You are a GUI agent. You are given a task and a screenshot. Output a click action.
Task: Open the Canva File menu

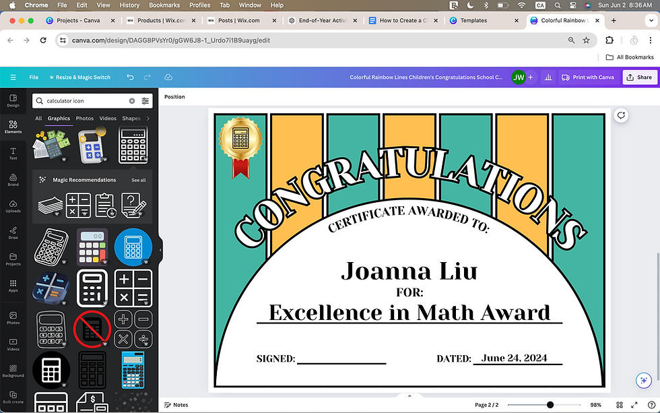pyautogui.click(x=34, y=77)
